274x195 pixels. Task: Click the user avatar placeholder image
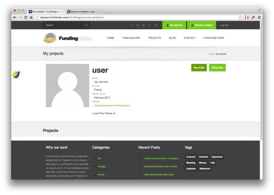(68, 85)
